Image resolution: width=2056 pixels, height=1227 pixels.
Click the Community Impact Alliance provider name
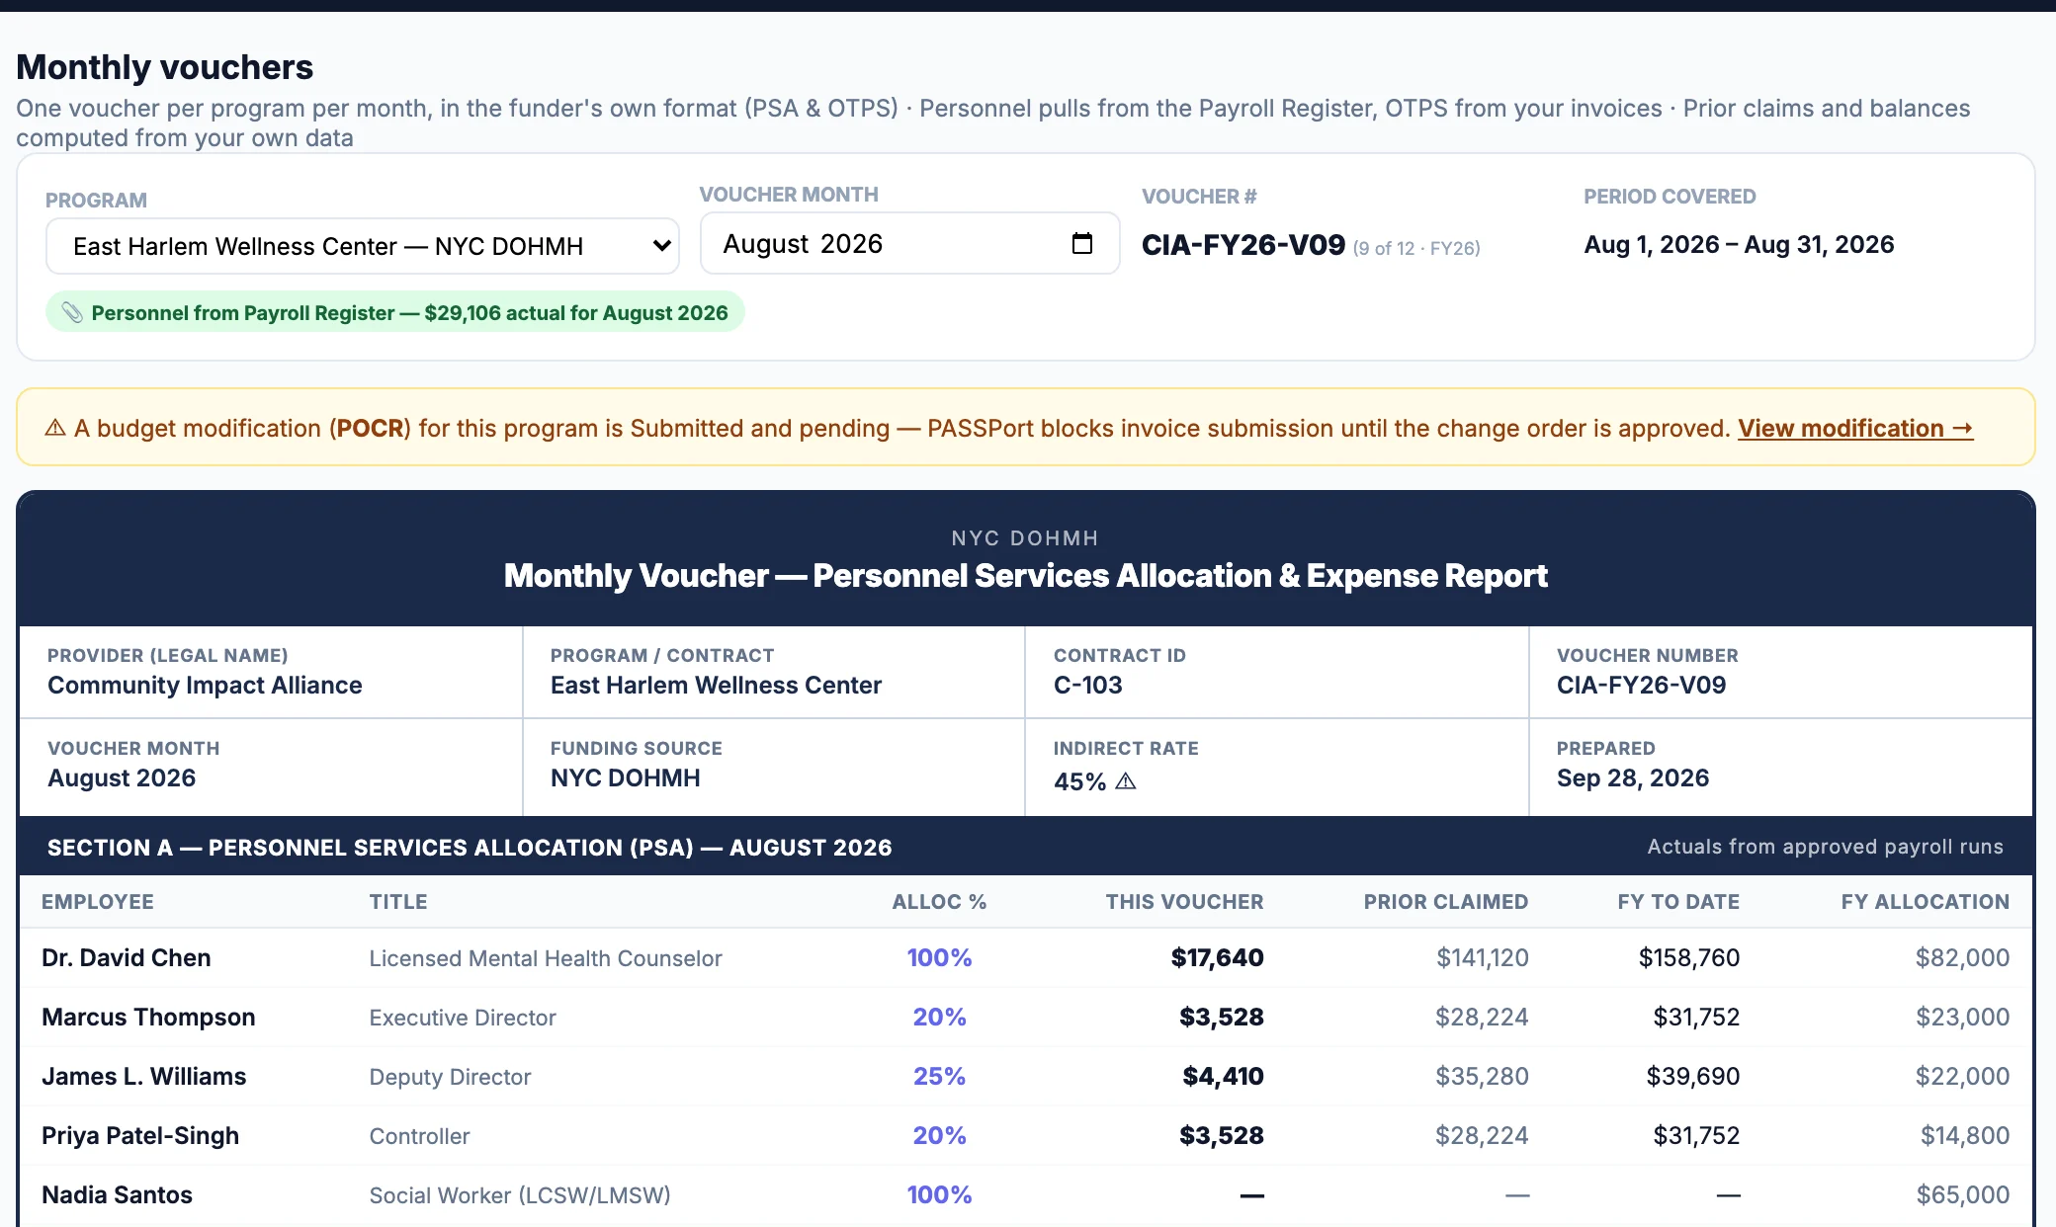(x=205, y=685)
